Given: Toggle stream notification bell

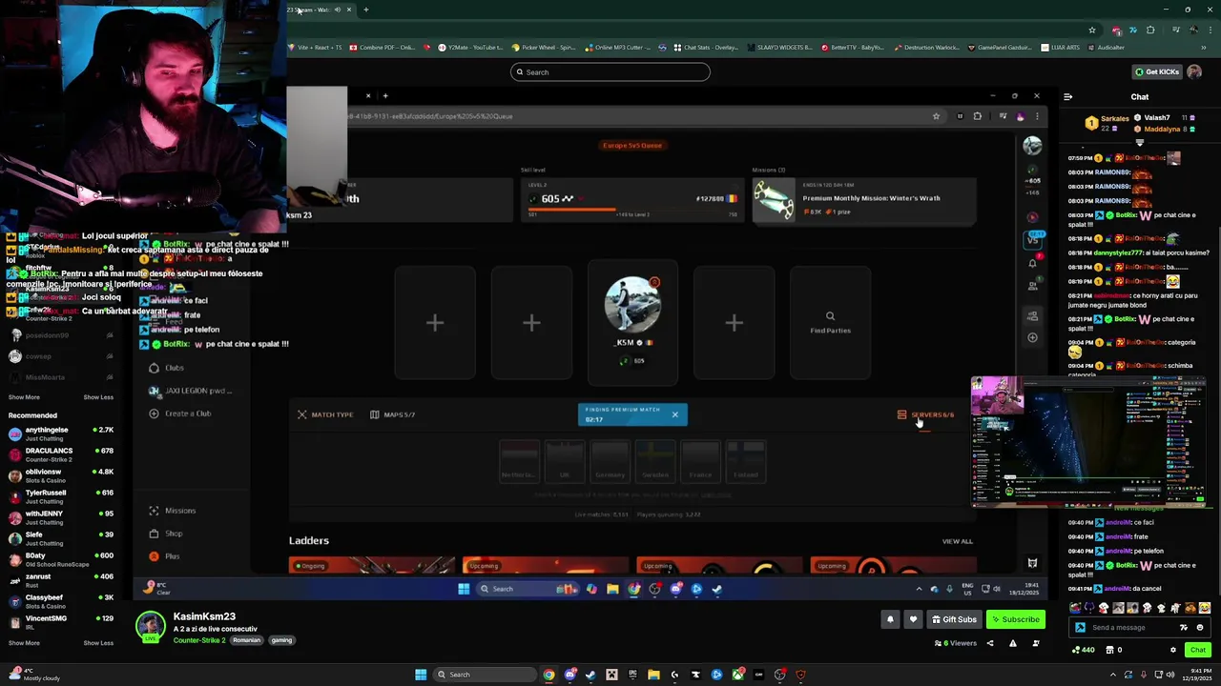Looking at the screenshot, I should coord(890,619).
